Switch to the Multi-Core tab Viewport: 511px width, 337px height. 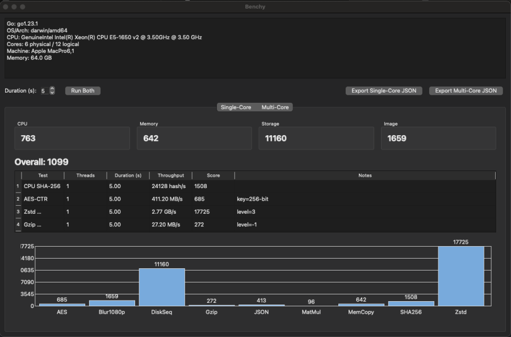275,107
